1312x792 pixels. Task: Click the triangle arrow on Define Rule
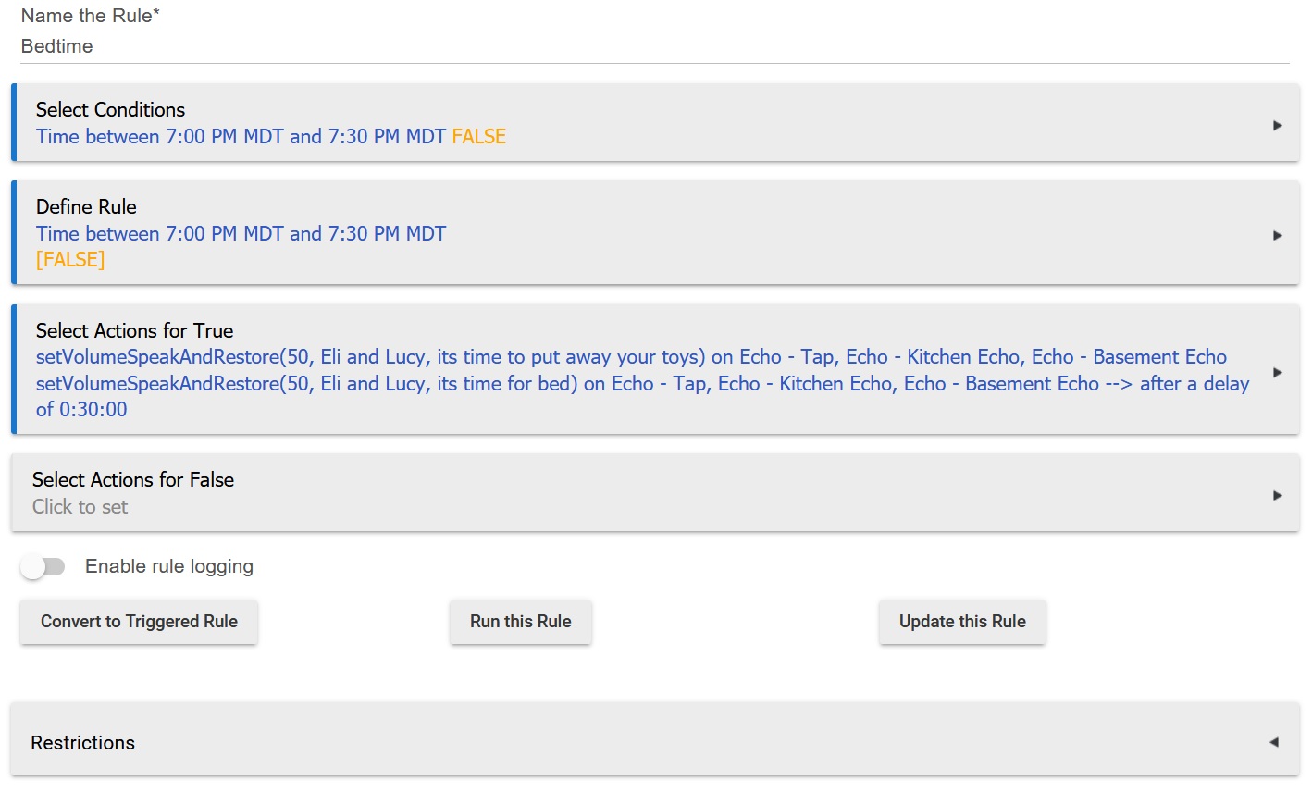tap(1277, 235)
